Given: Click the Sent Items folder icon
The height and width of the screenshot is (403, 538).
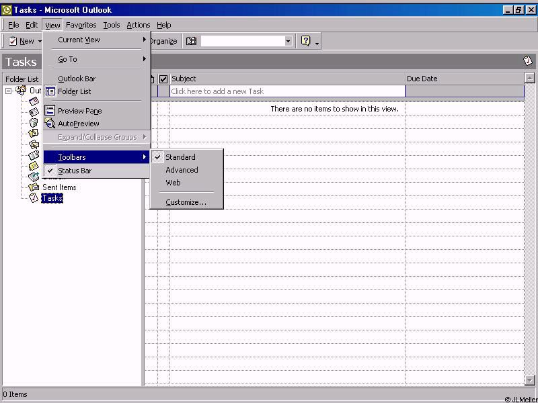Looking at the screenshot, I should click(x=34, y=187).
